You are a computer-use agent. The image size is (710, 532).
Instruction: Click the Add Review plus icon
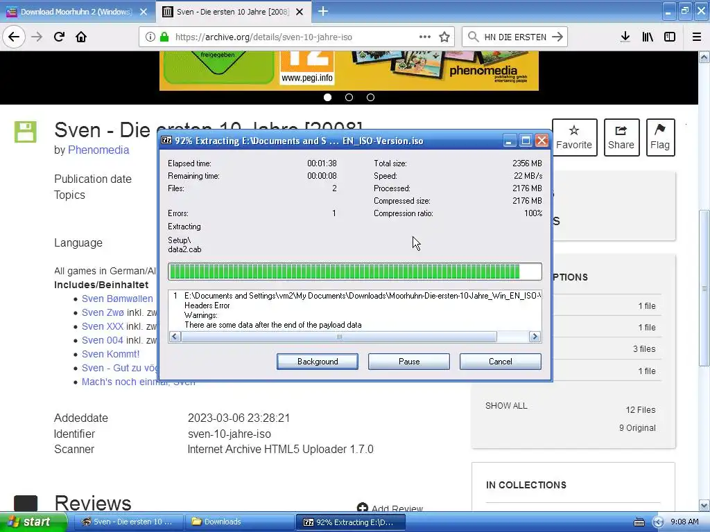362,508
